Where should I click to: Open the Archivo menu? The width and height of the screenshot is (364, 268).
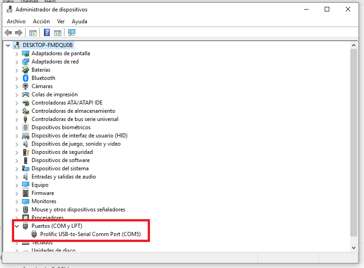[16, 21]
